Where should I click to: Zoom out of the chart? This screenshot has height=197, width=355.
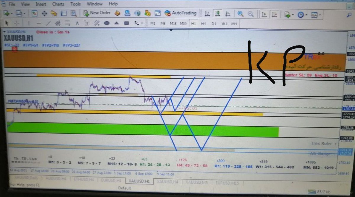pos(251,14)
